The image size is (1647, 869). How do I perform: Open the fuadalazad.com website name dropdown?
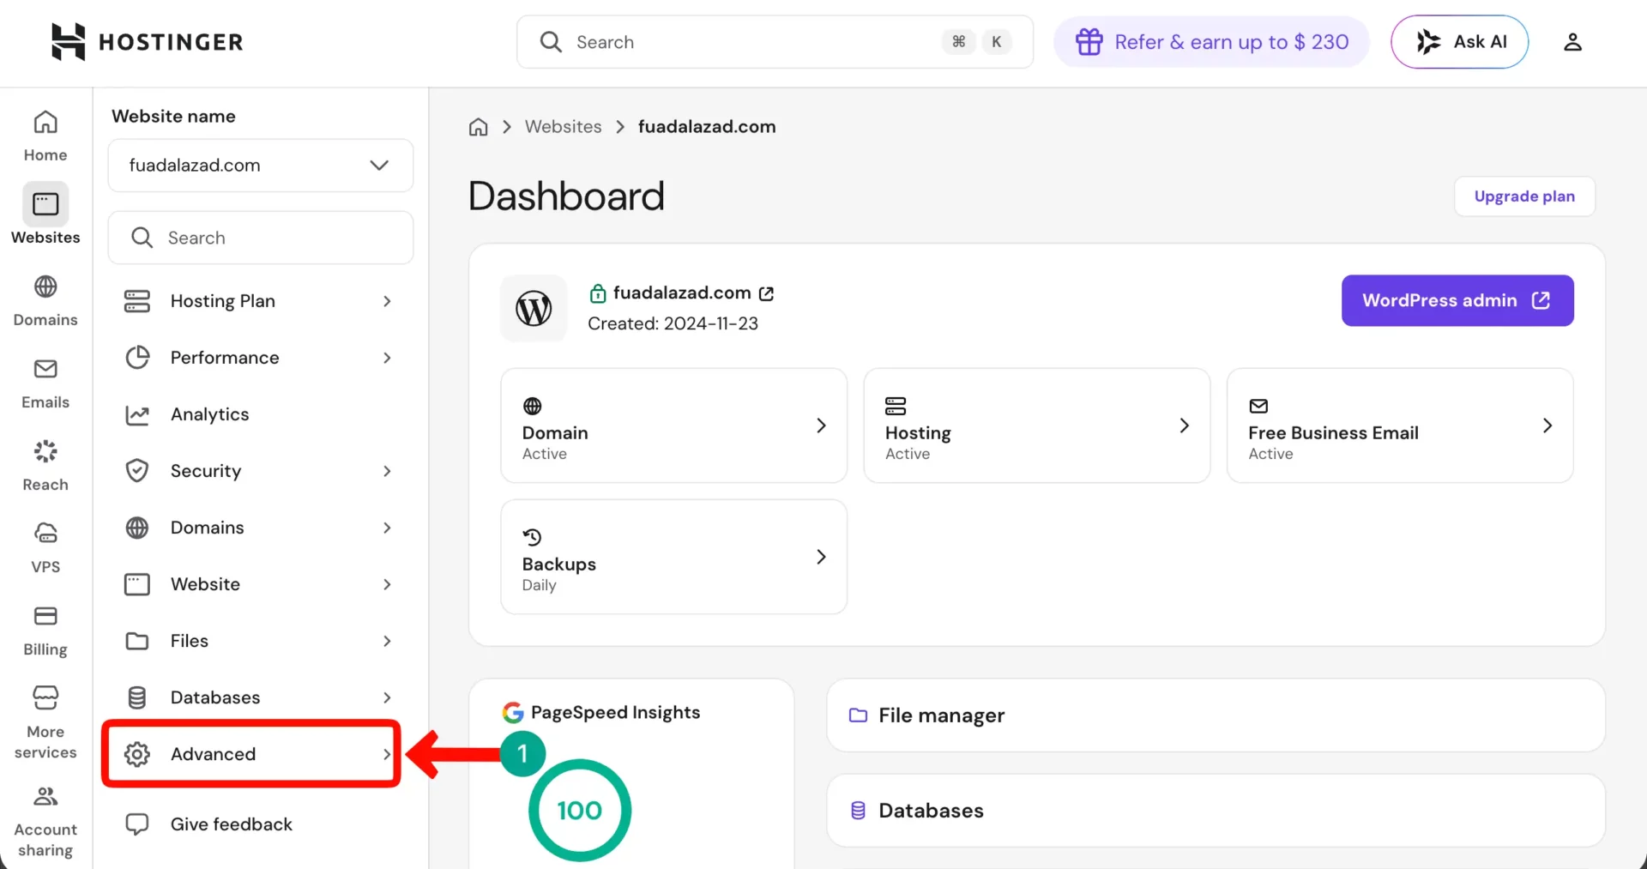(x=260, y=166)
